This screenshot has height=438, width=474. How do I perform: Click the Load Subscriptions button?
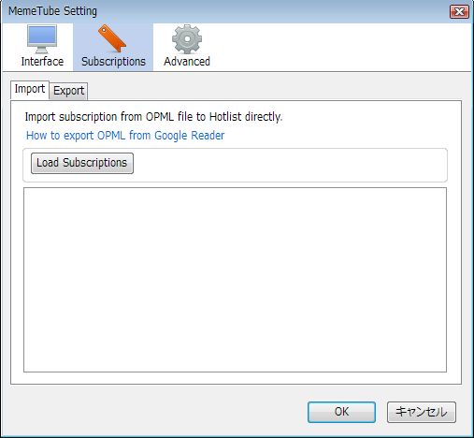coord(82,163)
